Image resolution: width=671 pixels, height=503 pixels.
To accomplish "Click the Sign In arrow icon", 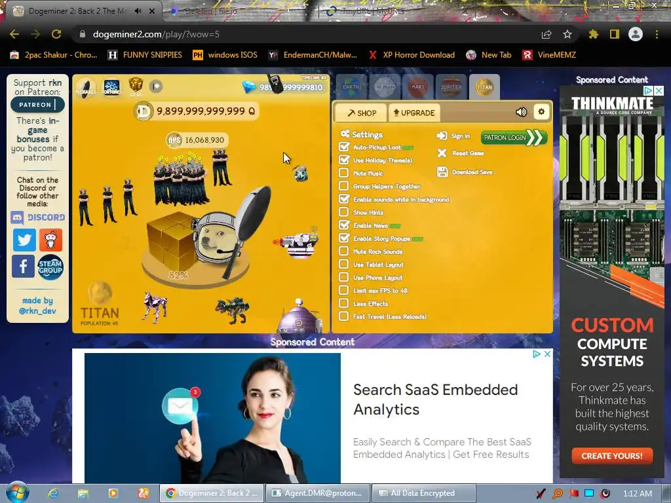I will click(x=442, y=136).
